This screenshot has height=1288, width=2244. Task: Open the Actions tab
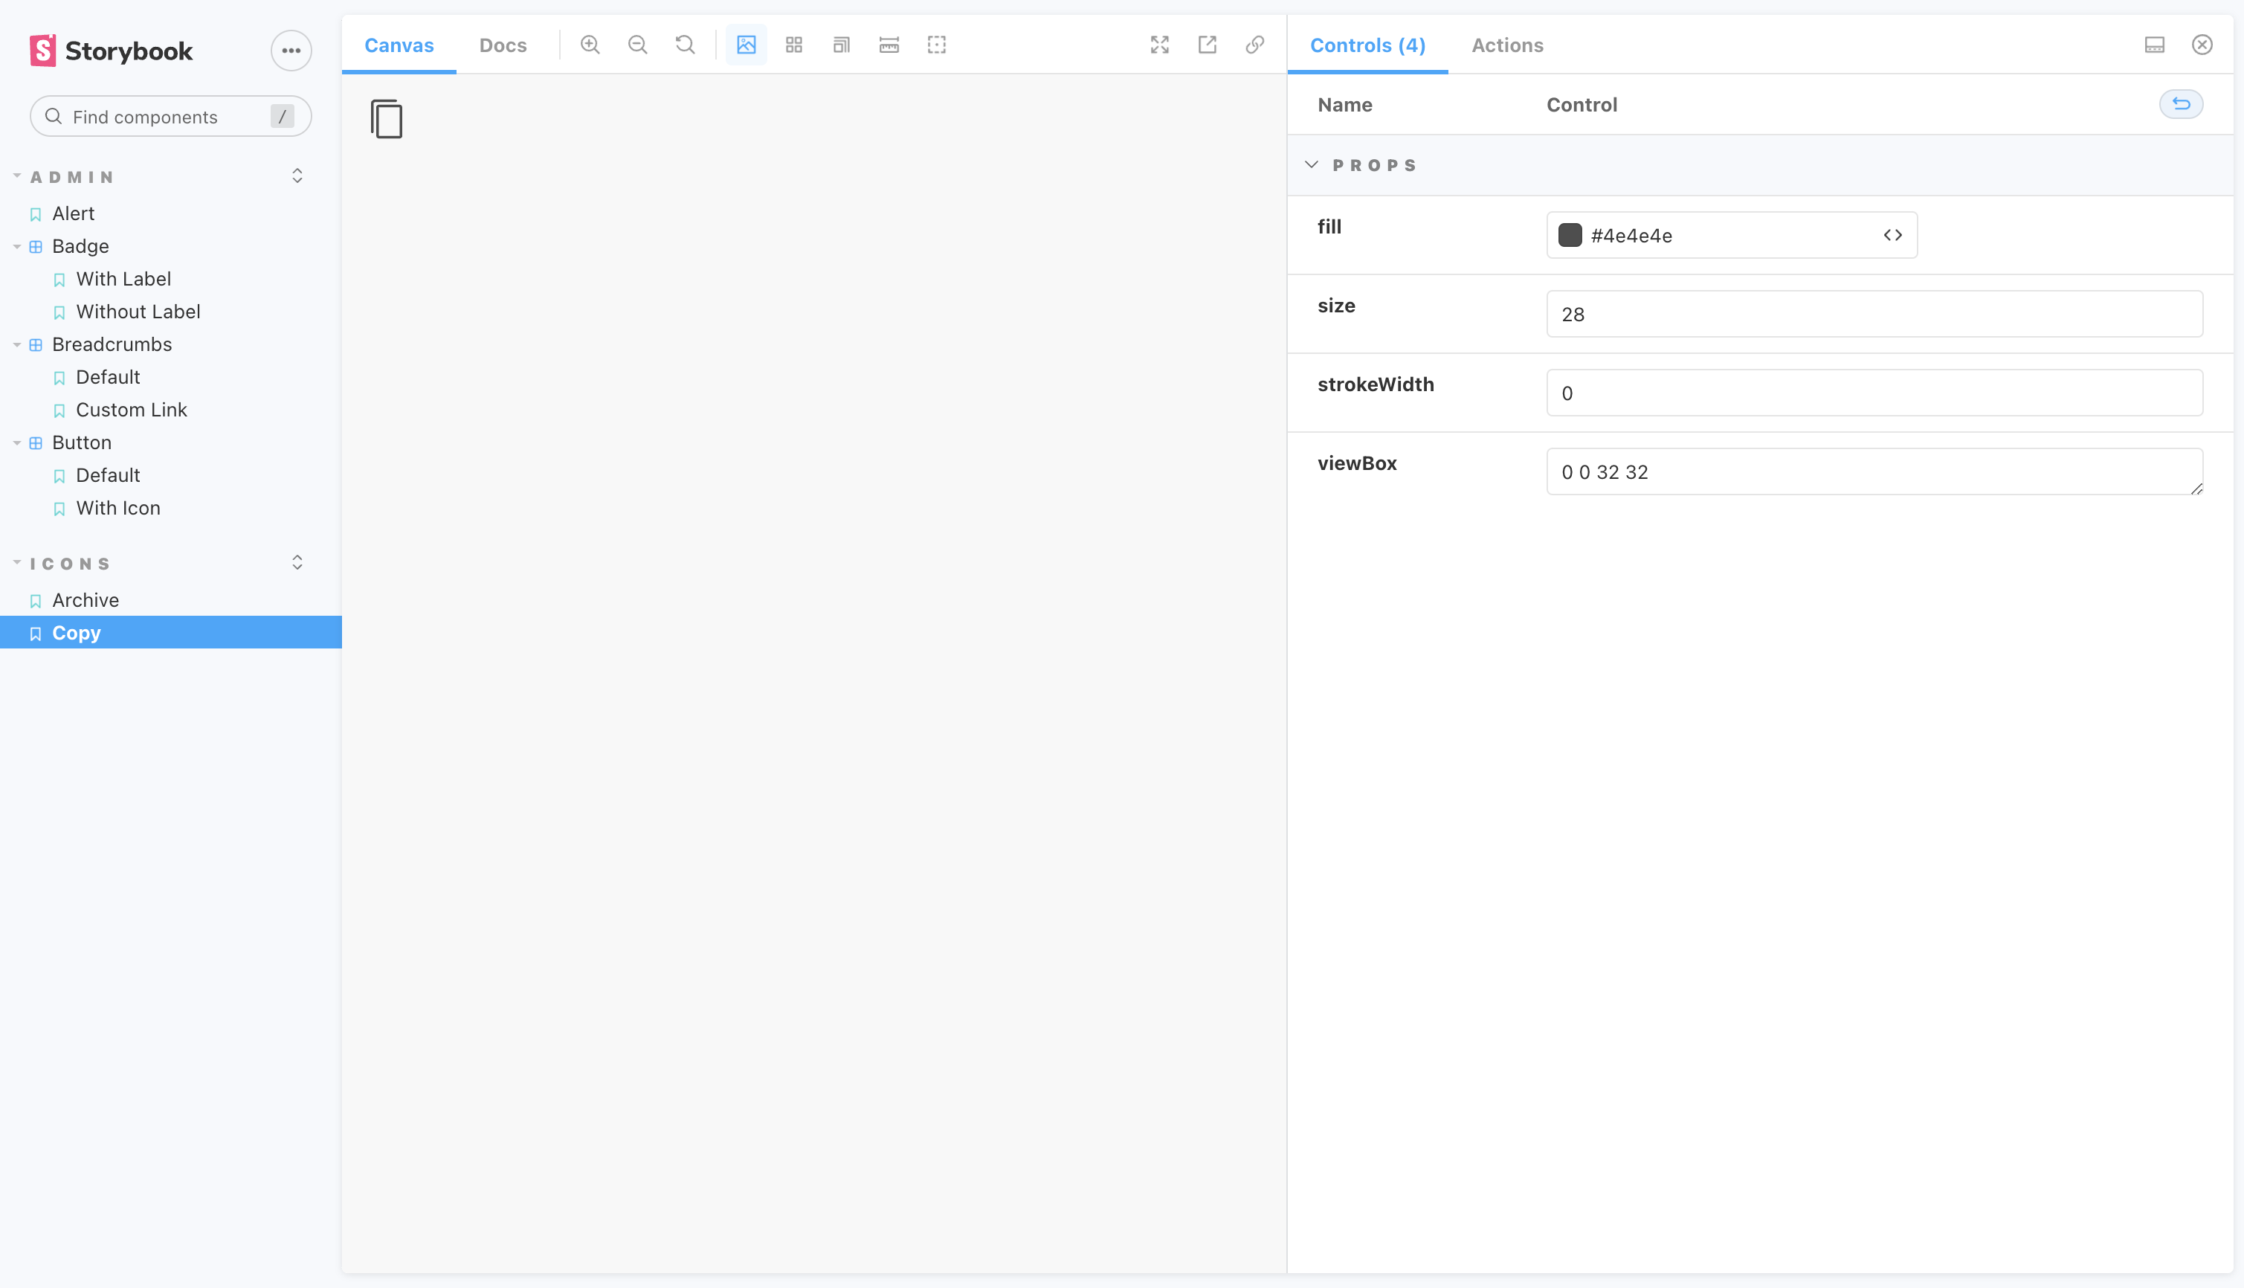1507,45
